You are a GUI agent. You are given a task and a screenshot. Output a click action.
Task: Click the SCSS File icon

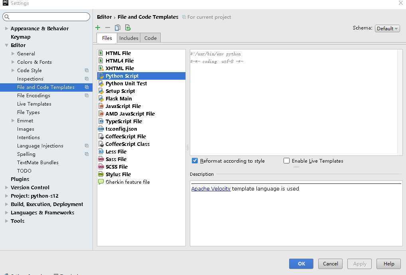[101, 167]
